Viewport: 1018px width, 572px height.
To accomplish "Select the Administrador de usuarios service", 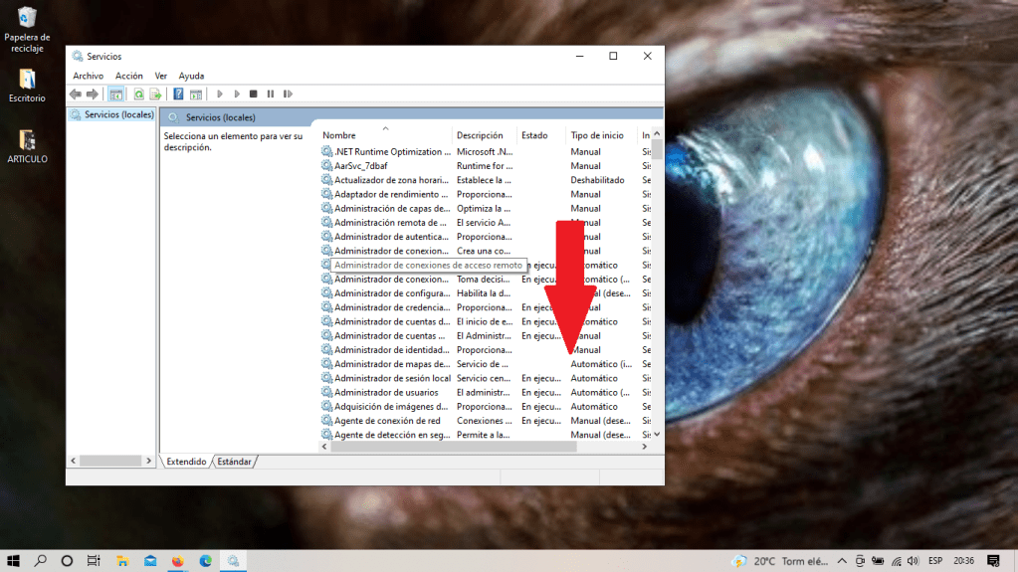I will click(386, 392).
